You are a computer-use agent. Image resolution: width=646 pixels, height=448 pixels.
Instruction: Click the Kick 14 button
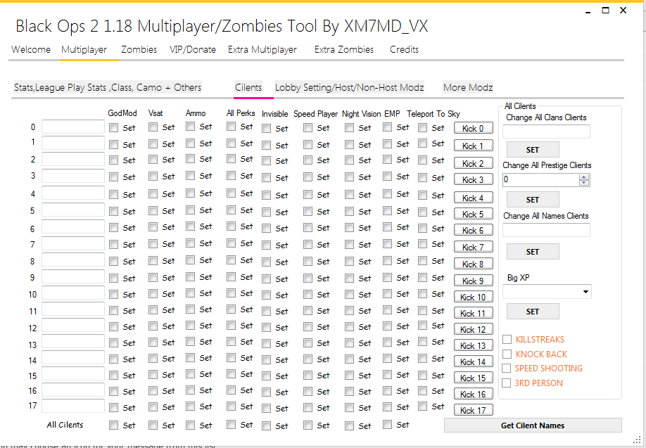pos(474,361)
